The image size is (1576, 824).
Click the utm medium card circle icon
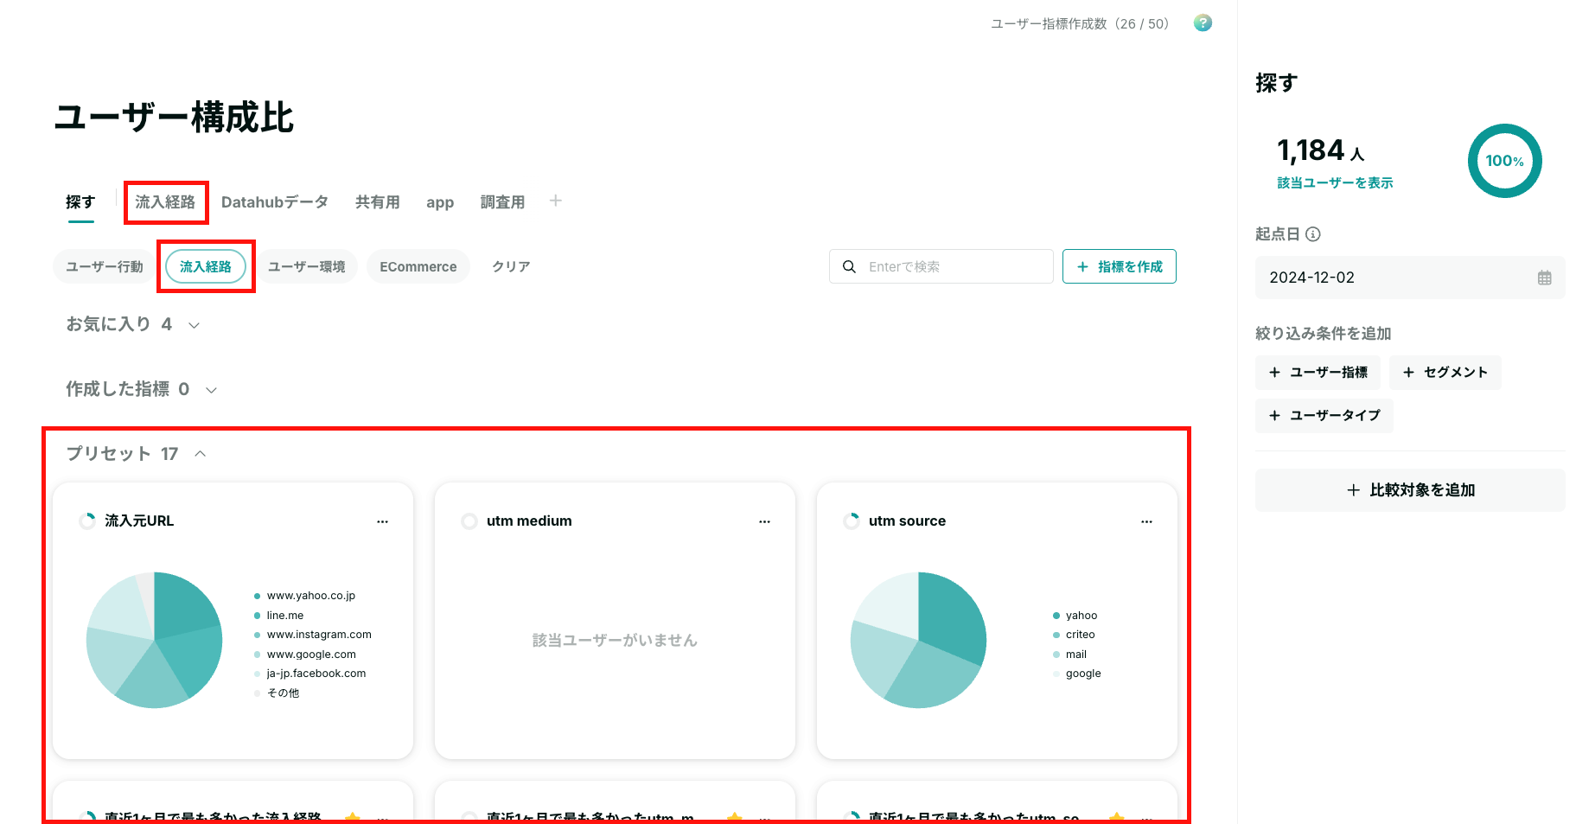click(469, 521)
